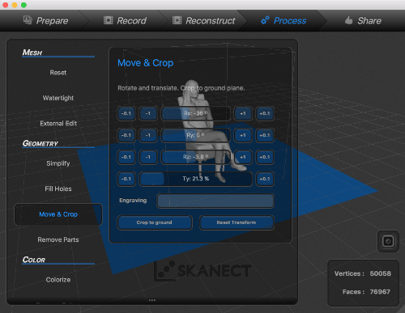Increase Ry by 0.1
Screen dimensions: 405x313
tap(265, 135)
